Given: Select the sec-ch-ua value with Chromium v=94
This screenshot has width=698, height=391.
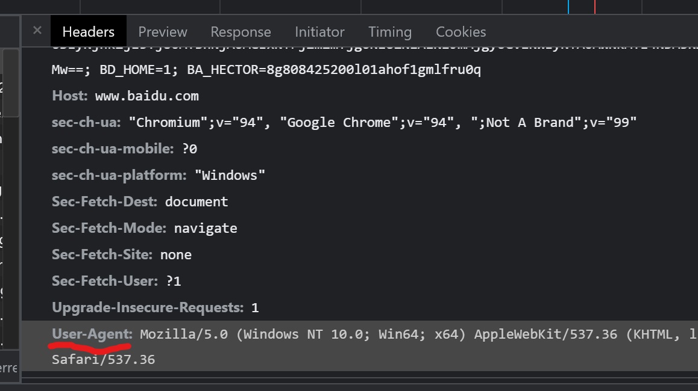Looking at the screenshot, I should [x=382, y=122].
